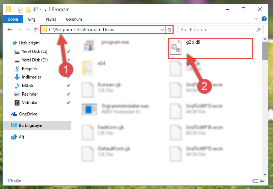Click the search magnifier icon
Screen dimensions: 273x189
[258, 29]
